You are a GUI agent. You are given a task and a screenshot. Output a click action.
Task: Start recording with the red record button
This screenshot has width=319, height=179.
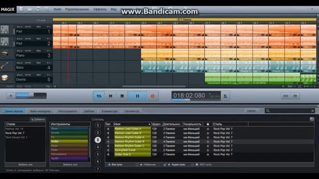coord(153,96)
